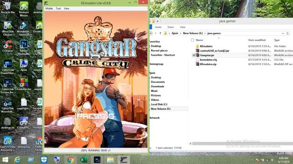Open Local Disk (C:) in sidebar
Image resolution: width=293 pixels, height=164 pixels.
pos(159,104)
